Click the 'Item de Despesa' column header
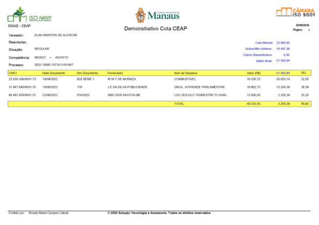This screenshot has height=225, width=319. 186,73
